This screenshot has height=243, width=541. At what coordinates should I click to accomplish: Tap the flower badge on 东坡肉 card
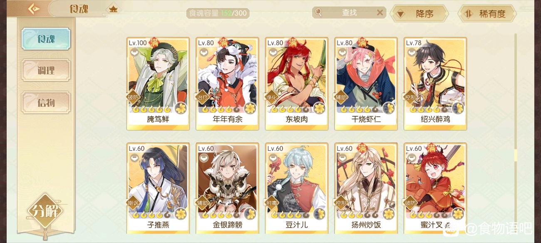(x=319, y=108)
